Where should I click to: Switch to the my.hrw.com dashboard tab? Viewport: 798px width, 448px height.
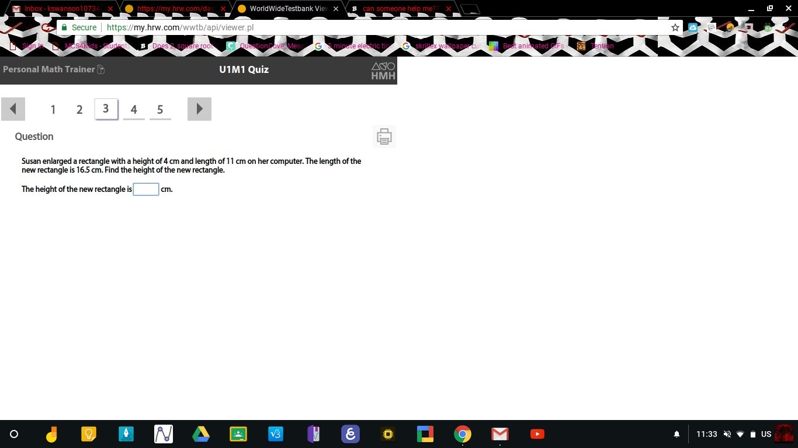[x=175, y=9]
